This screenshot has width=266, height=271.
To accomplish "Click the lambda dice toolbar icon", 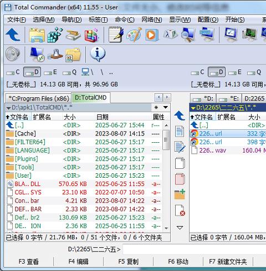I will coord(170,34).
